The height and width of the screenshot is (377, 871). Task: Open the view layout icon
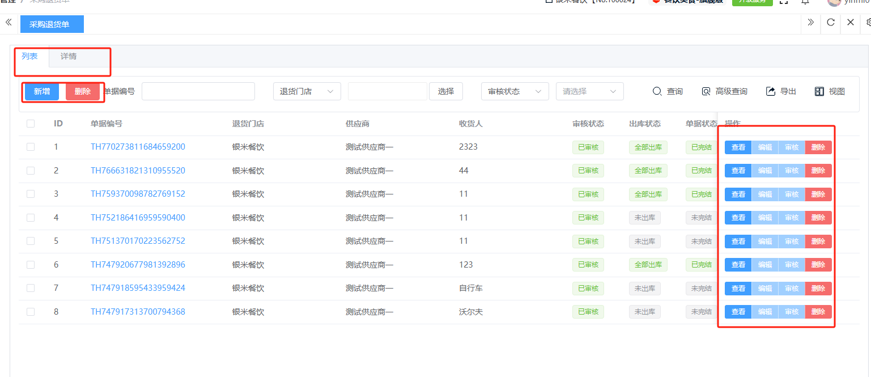pos(819,91)
